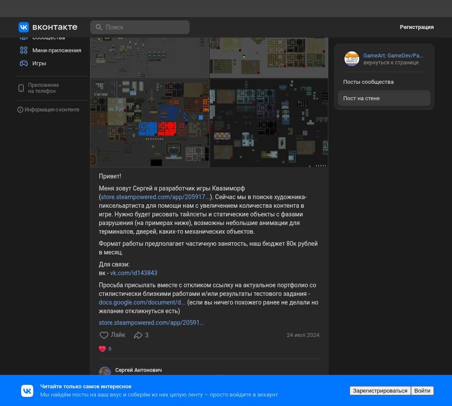The height and width of the screenshot is (406, 452).
Task: Click the GameArt community avatar
Action: 352,59
